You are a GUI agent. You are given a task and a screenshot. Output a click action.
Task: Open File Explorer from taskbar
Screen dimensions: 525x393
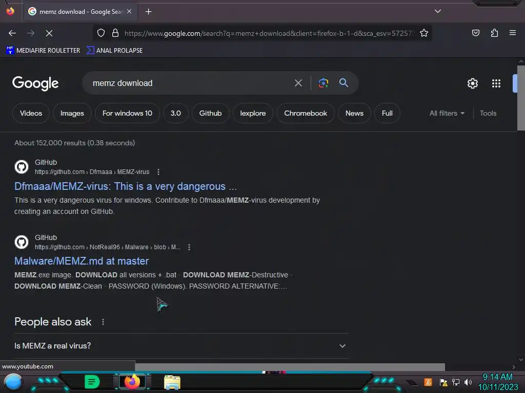172,382
